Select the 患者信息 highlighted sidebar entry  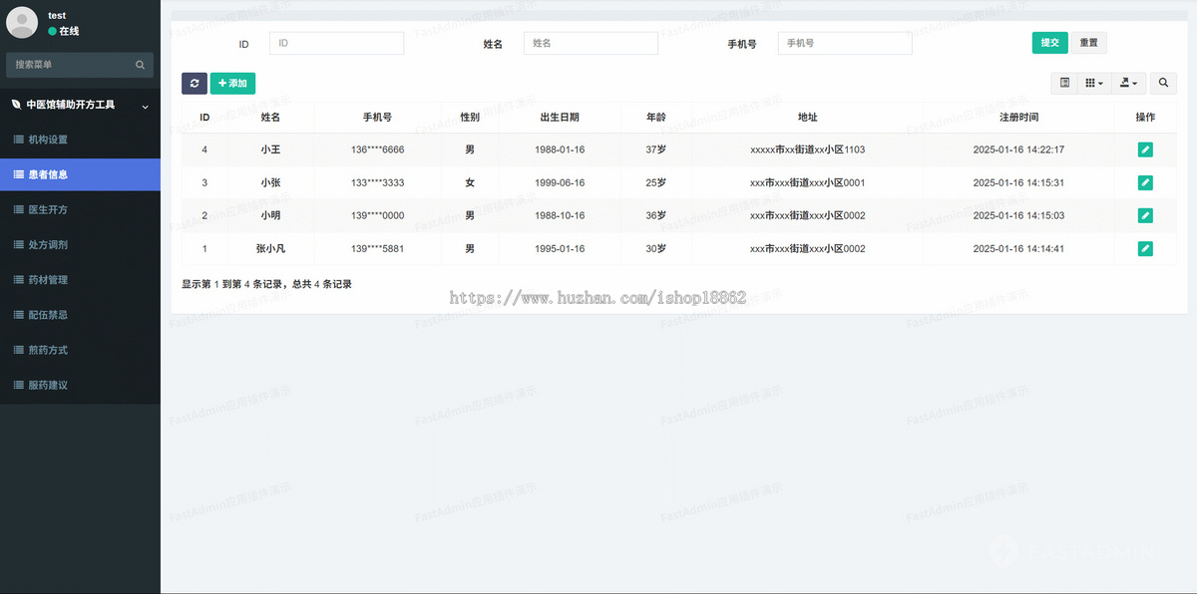[x=62, y=173]
